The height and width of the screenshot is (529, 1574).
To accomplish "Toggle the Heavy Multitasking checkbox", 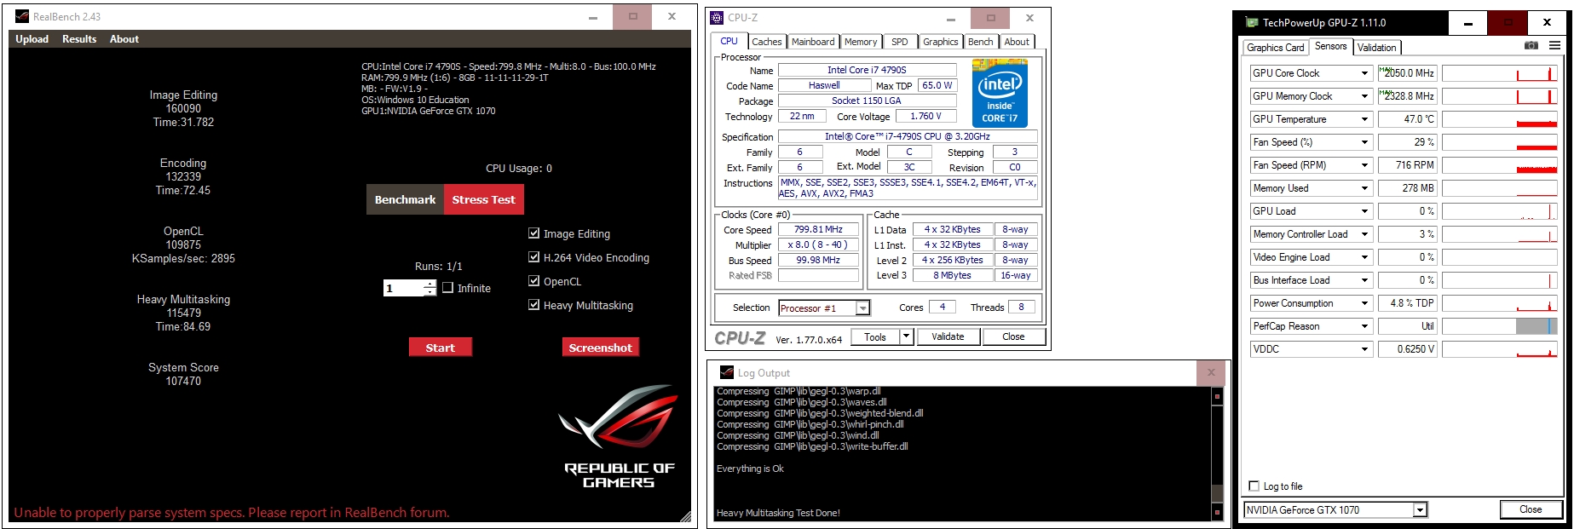I will (x=533, y=305).
